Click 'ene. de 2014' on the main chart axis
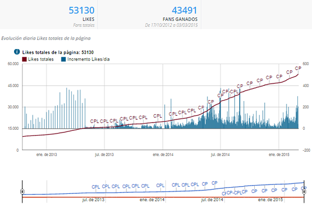 pos(163,154)
